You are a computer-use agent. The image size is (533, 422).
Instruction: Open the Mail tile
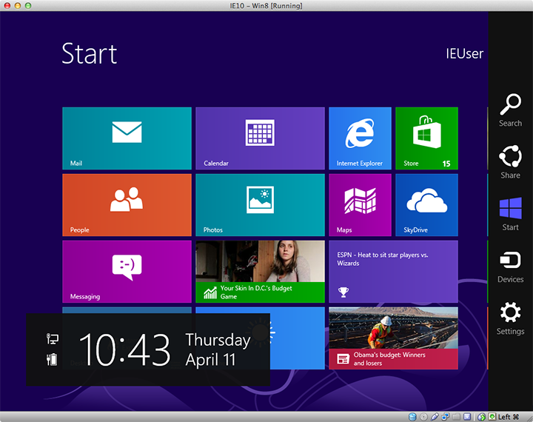coord(127,138)
